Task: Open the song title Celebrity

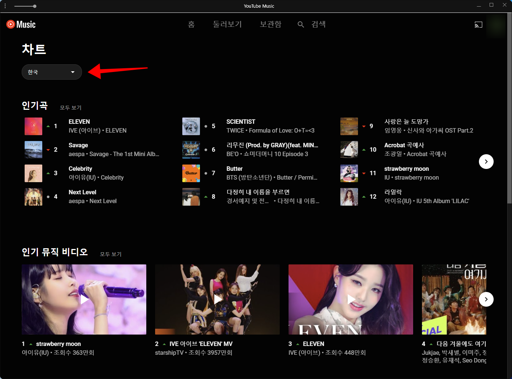Action: [80, 169]
